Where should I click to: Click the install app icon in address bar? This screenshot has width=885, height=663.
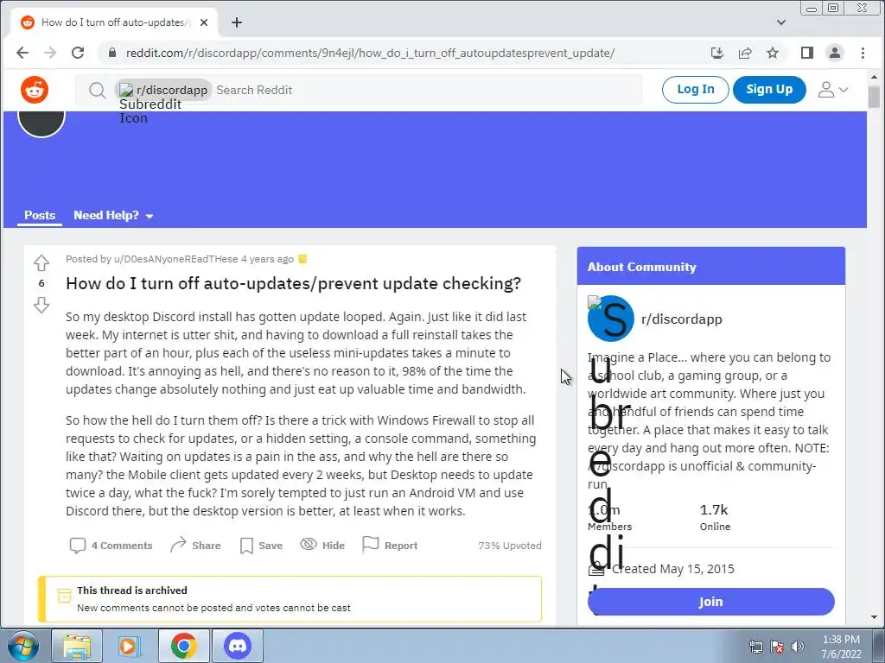point(716,53)
